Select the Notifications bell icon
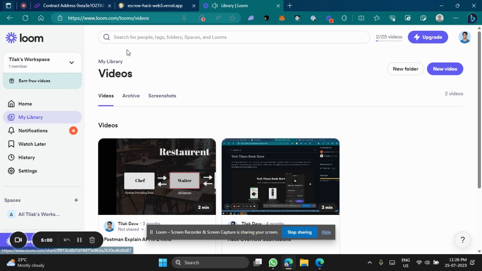Viewport: 482px width, 271px height. (11, 131)
